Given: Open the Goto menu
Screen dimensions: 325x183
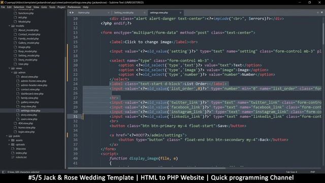Looking at the screenshot, I should pos(44,7).
